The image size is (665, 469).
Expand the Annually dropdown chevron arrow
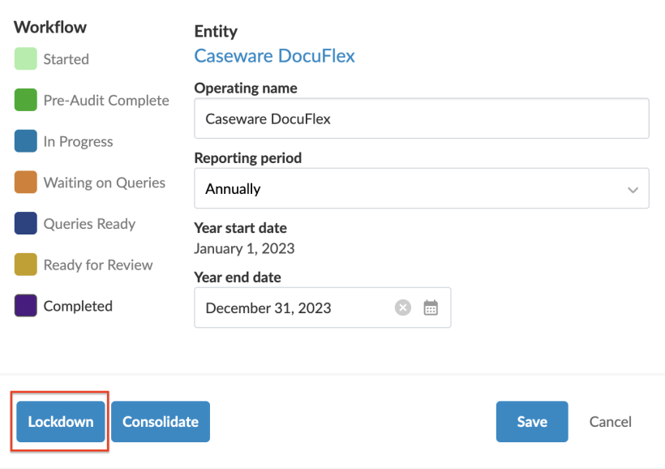[633, 189]
